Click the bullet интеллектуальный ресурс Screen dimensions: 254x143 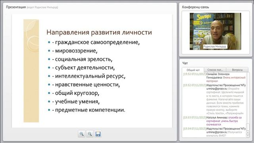(x=89, y=76)
